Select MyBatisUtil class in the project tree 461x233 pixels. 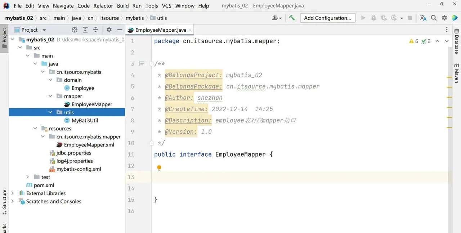click(x=85, y=120)
